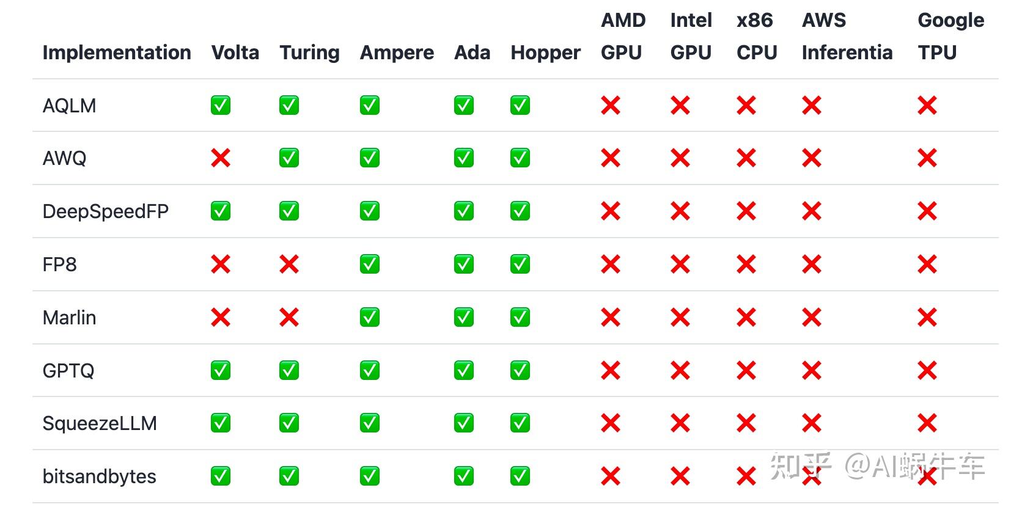1011x507 pixels.
Task: Click the bitsandbytes Ada green checkmark
Action: coord(464,476)
